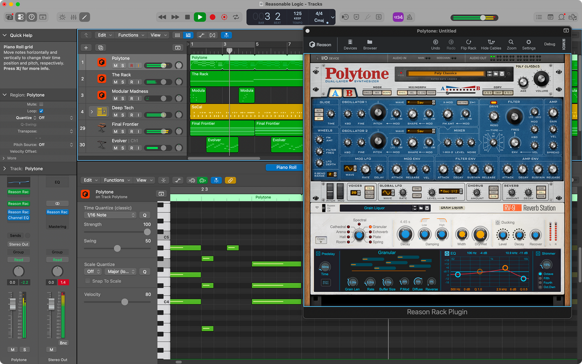Screen dimensions: 582x364
Task: Adjust the Strength slider in Piano Roll
Action: (x=147, y=232)
